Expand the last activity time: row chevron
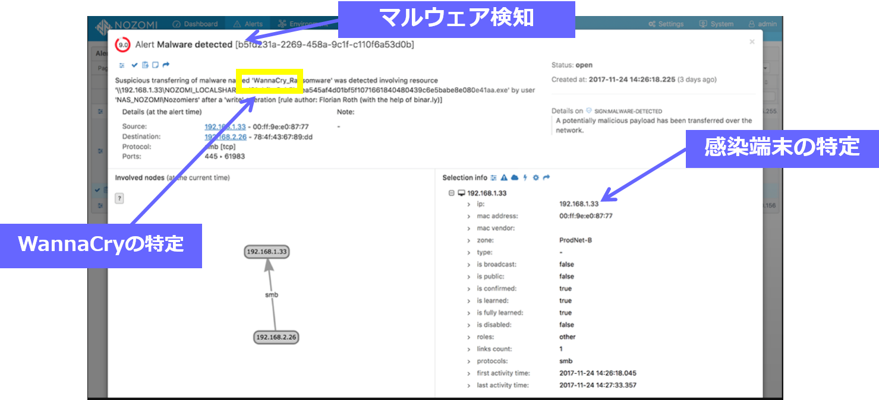 (x=468, y=385)
